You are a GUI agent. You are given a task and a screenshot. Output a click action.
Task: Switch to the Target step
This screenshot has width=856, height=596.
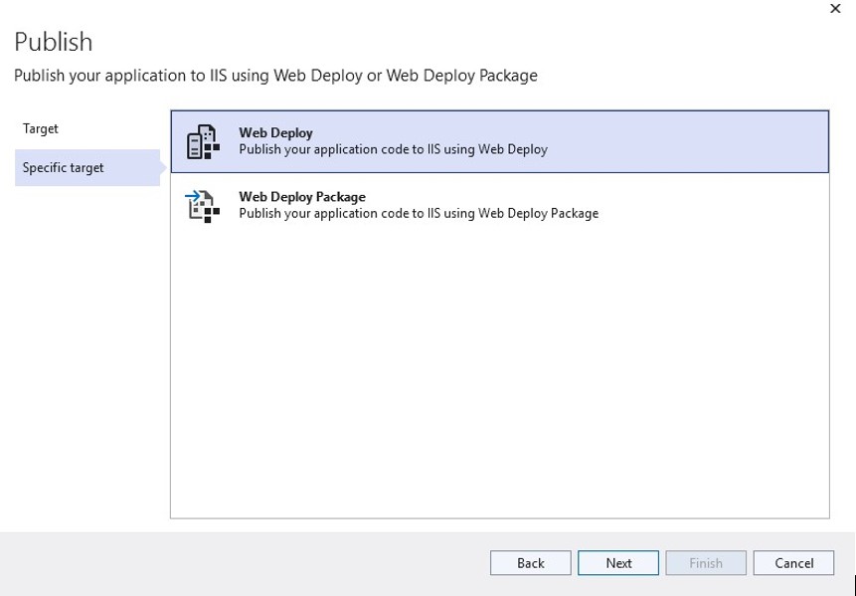(x=41, y=129)
